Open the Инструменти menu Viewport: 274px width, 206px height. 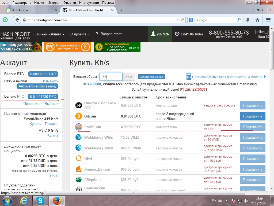tap(89, 3)
